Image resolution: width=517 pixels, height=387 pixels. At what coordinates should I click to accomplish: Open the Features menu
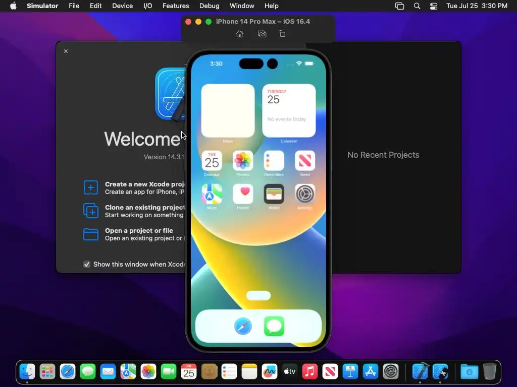pyautogui.click(x=176, y=6)
